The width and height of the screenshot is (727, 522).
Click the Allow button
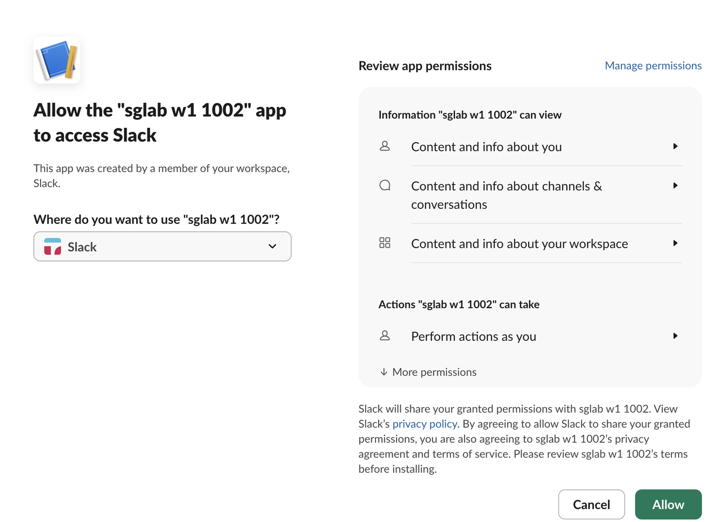click(668, 504)
